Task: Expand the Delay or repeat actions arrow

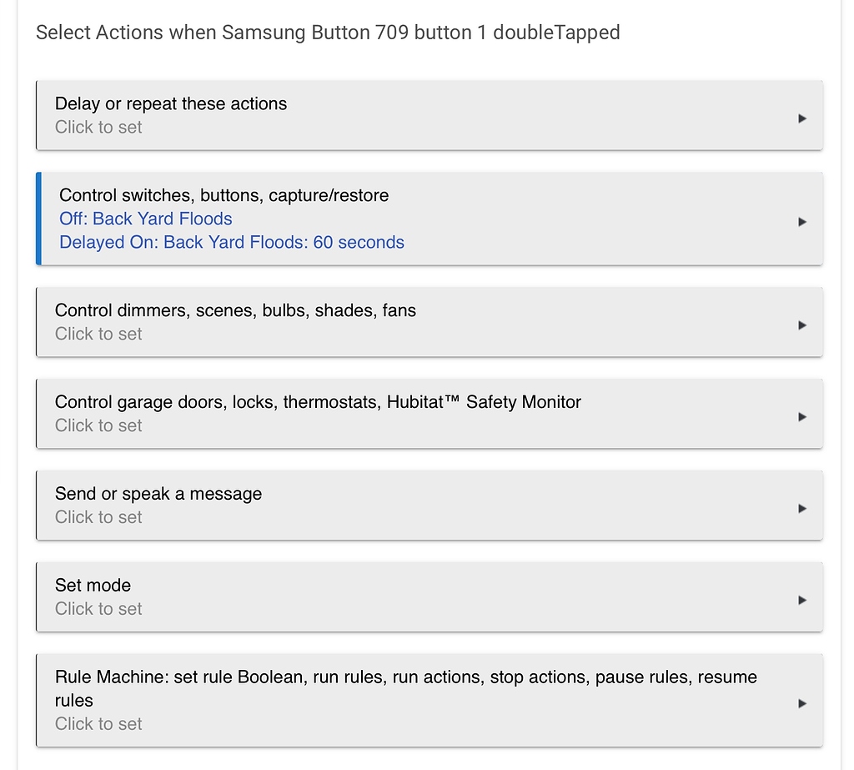Action: click(x=801, y=117)
